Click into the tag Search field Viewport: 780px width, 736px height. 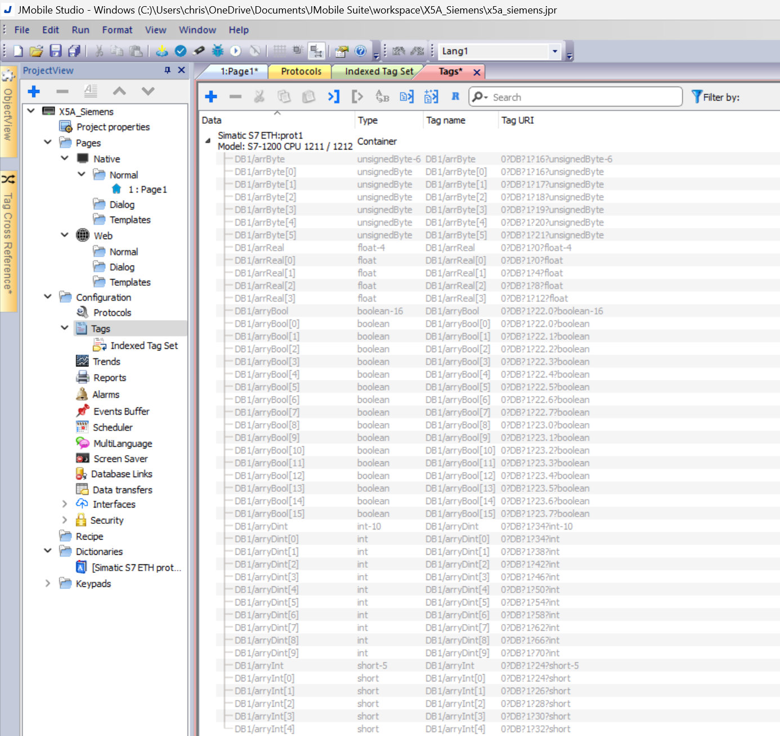coord(585,97)
